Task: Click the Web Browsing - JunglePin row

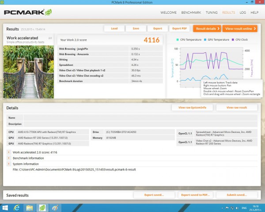Action: coord(110,49)
